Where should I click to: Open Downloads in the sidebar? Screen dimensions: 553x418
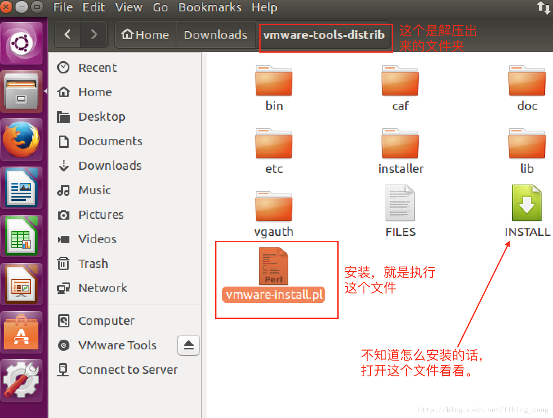point(125,165)
